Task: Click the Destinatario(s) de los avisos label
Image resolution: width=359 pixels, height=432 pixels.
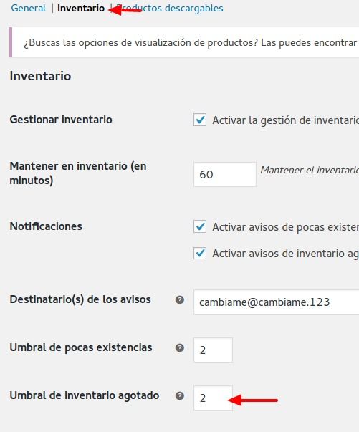Action: [80, 299]
